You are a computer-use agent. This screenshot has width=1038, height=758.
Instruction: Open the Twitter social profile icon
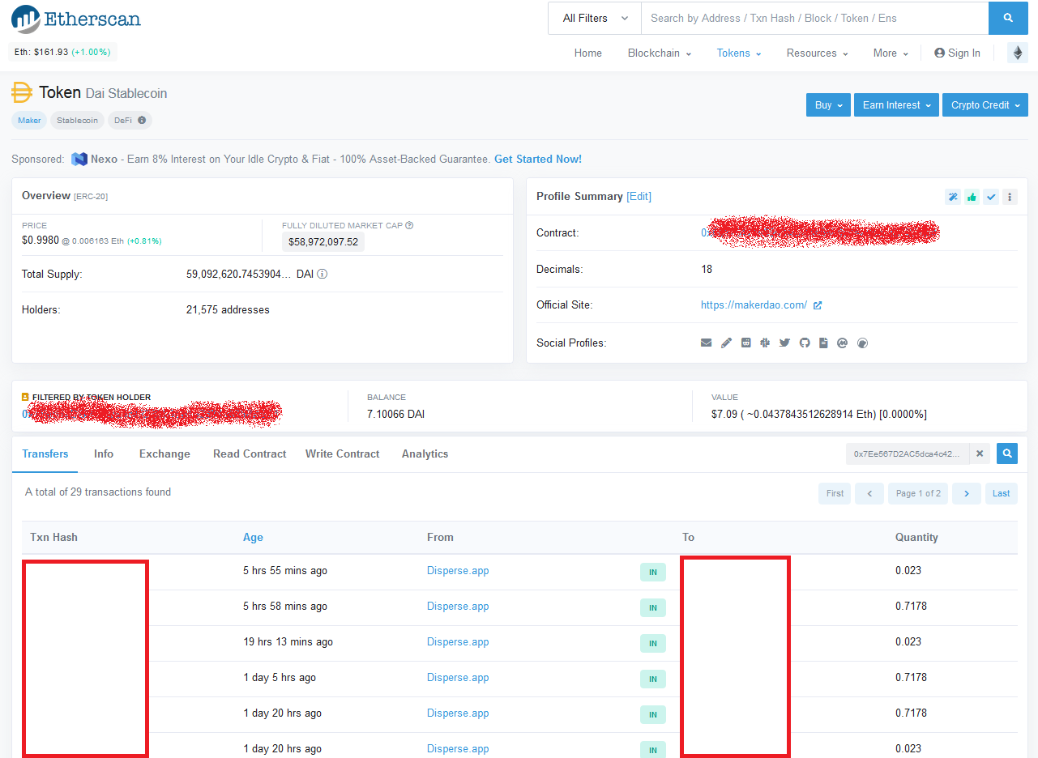pyautogui.click(x=784, y=343)
